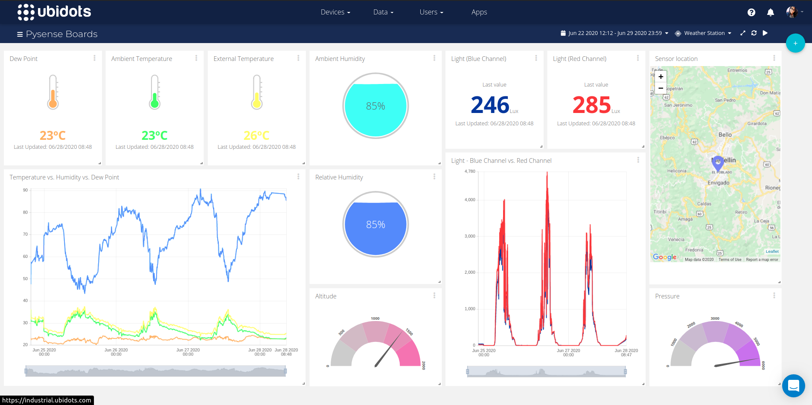The image size is (812, 405).
Task: Click the Pysense Boards dashboard title
Action: coord(62,34)
